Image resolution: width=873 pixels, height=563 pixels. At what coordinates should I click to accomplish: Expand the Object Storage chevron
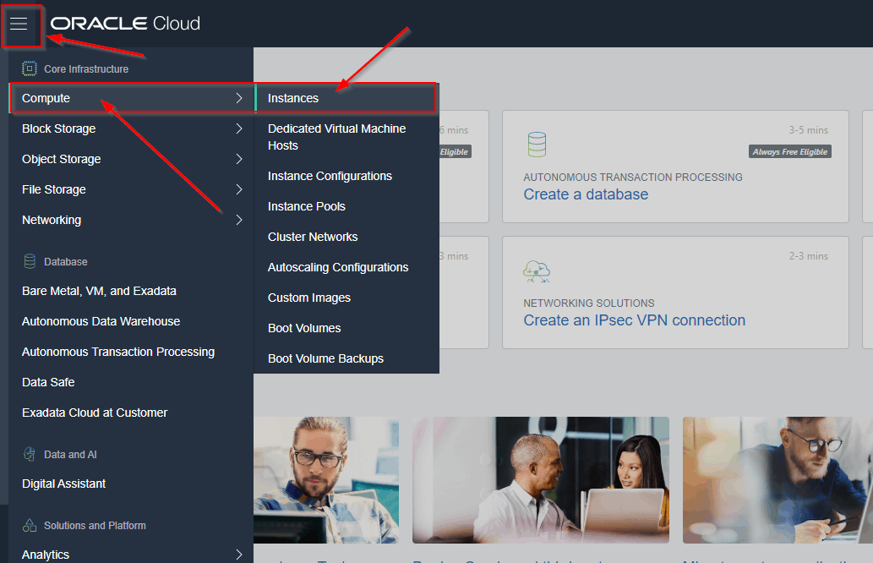tap(239, 159)
